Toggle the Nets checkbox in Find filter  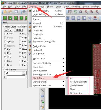5,49
